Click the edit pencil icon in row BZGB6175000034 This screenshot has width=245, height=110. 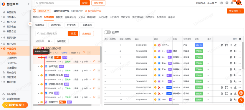(x=235, y=94)
